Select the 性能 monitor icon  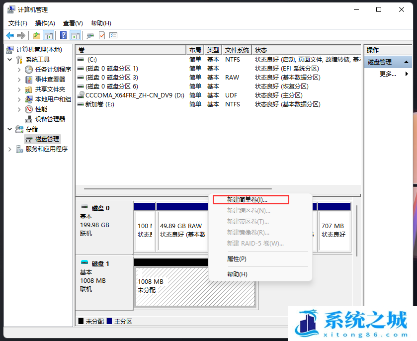[x=29, y=109]
